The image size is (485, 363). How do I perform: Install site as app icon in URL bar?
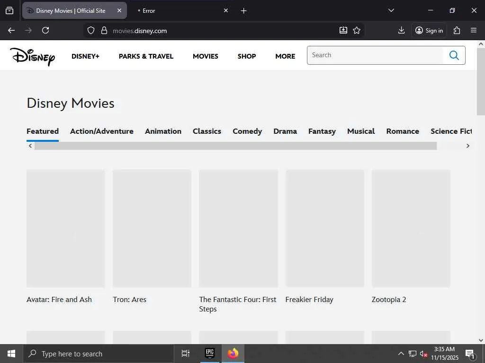[x=343, y=30]
